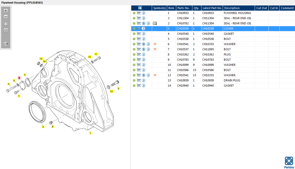Click the four-squares grid view icon
This screenshot has height=169, width=295.
(x=6, y=24)
